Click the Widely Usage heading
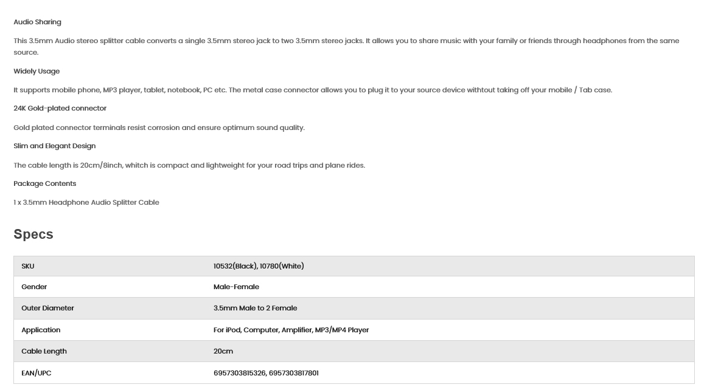 37,71
